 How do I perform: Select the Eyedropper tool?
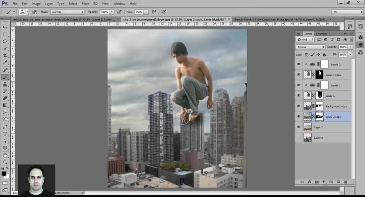(x=5, y=62)
